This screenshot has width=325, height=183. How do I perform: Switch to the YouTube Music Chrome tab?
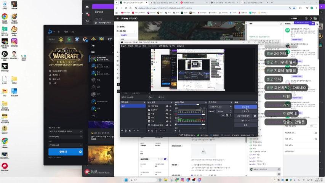click(193, 3)
